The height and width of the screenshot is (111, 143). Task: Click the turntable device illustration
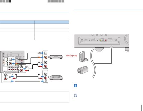coord(56,78)
